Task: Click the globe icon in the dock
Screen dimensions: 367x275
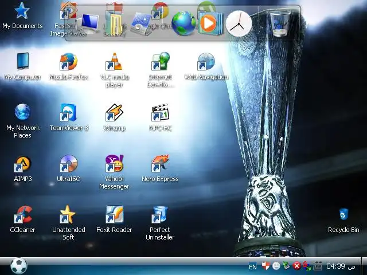Action: 183,24
